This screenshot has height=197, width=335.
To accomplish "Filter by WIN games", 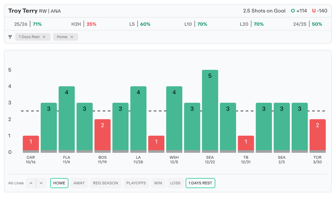I will pos(158,183).
